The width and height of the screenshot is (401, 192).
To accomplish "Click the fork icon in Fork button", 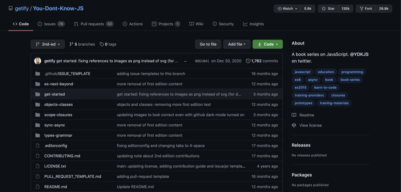I will [361, 8].
